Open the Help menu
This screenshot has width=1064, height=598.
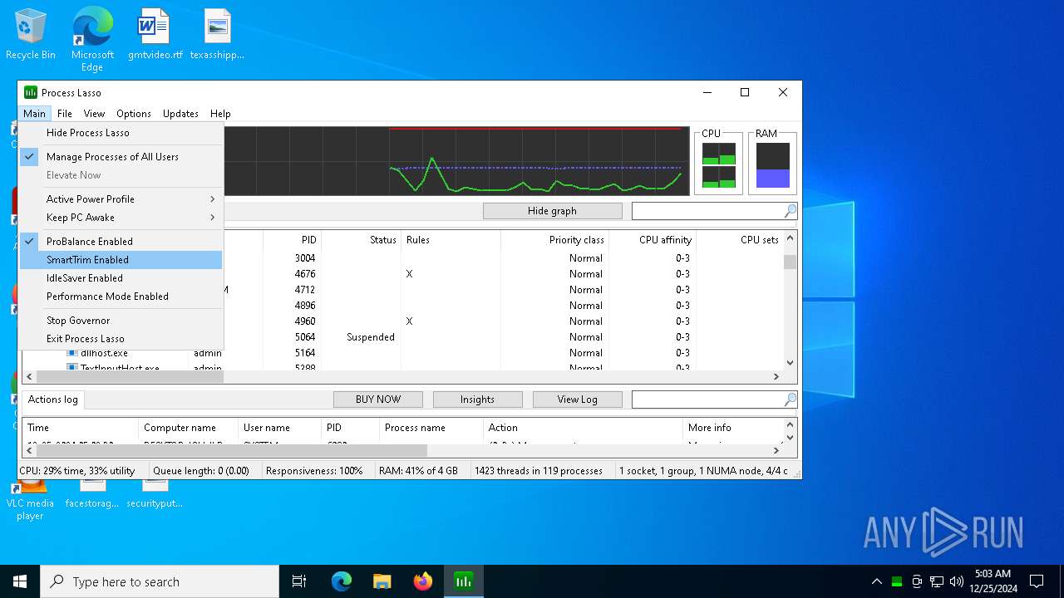click(220, 114)
